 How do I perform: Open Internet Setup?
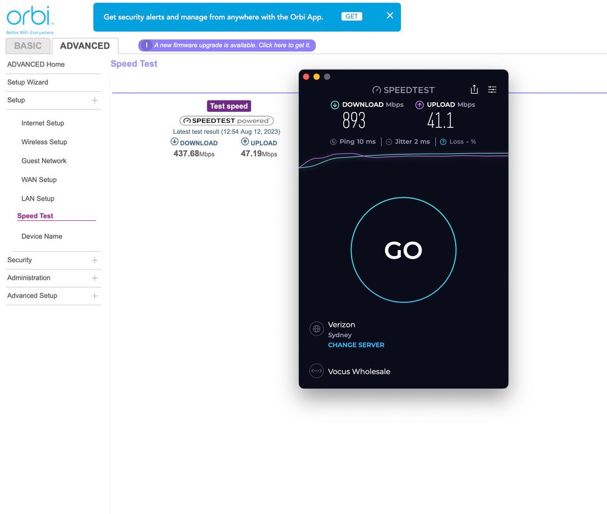(x=43, y=123)
